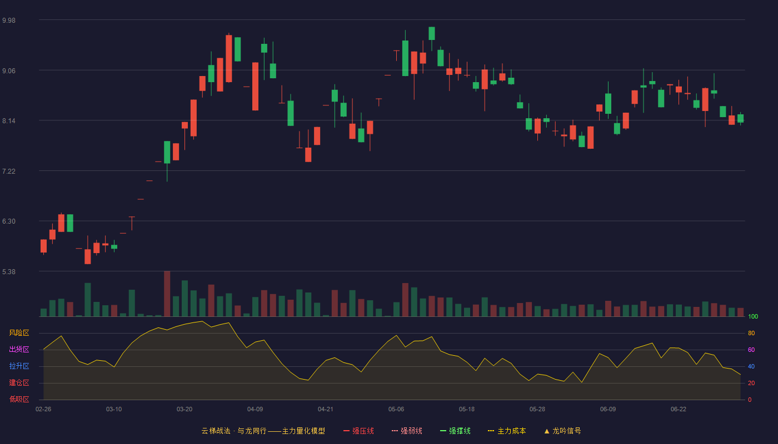The image size is (778, 444).
Task: Click the topmost green candlestick near 9.98
Action: 432,33
